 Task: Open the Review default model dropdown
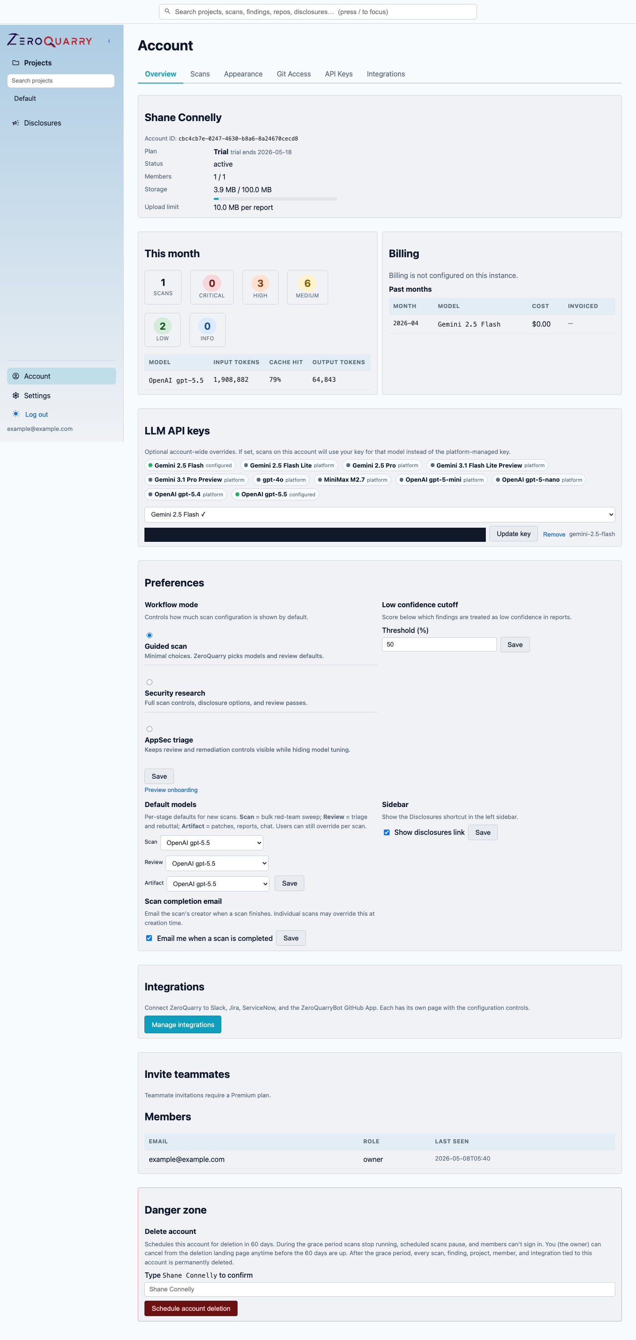(x=217, y=864)
